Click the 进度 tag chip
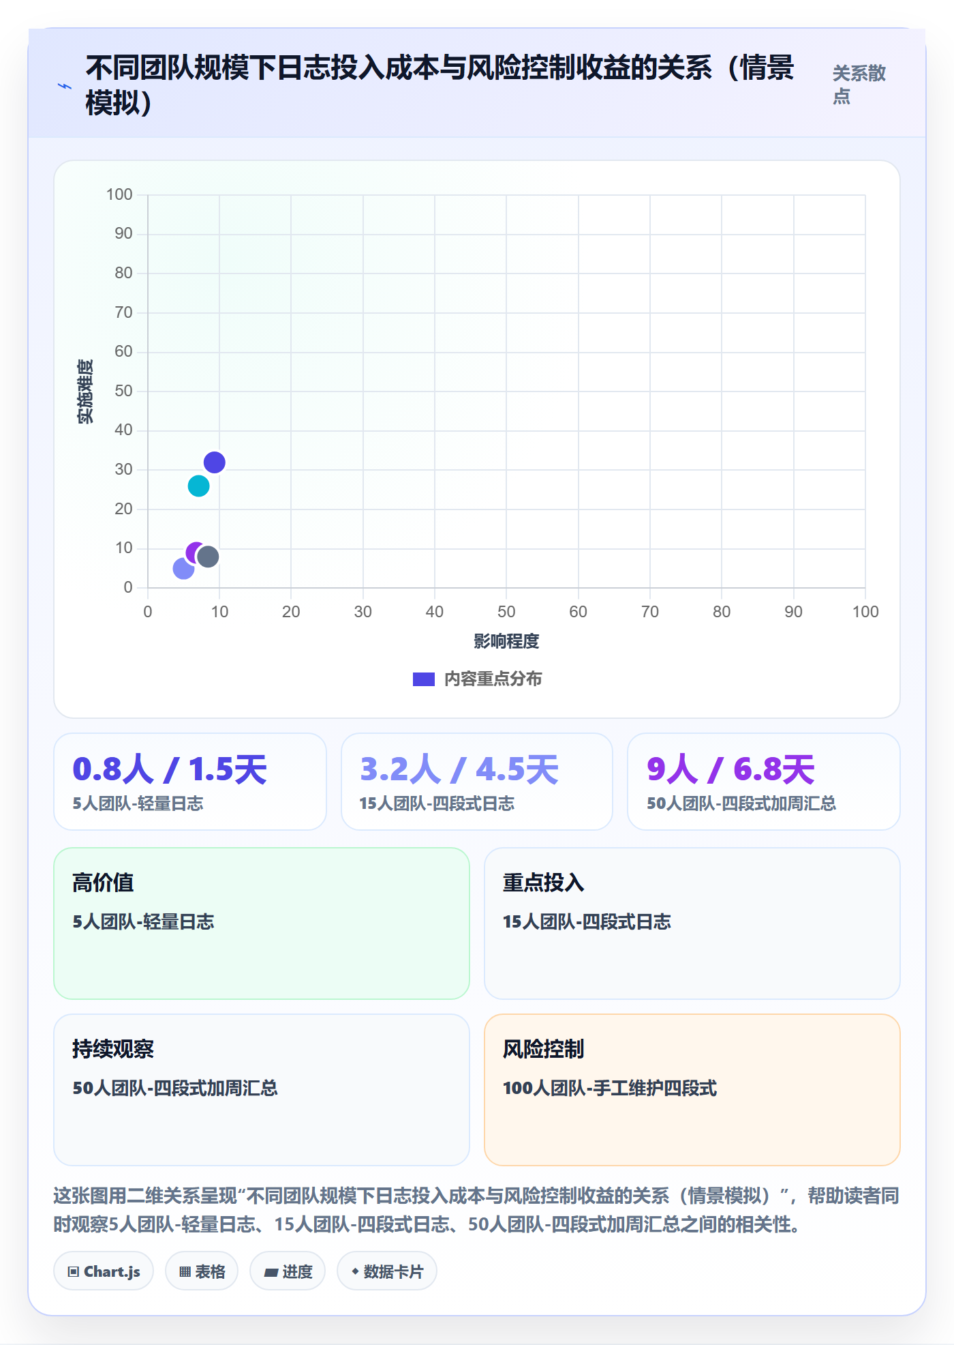 [x=288, y=1271]
